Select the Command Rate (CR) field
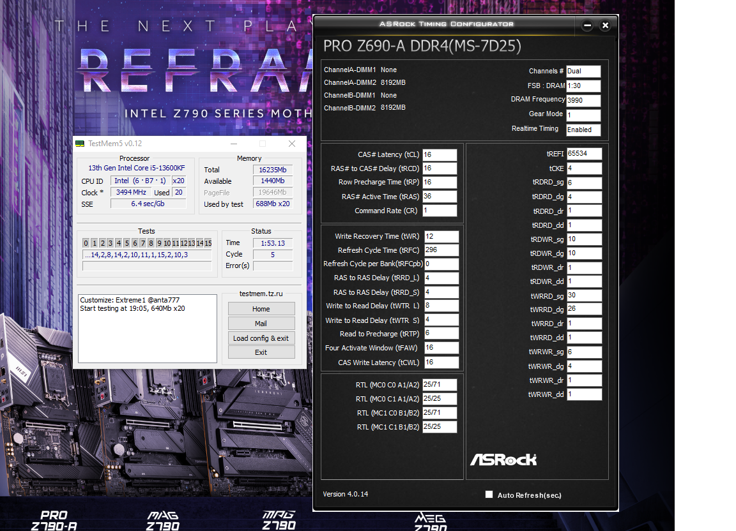 440,211
